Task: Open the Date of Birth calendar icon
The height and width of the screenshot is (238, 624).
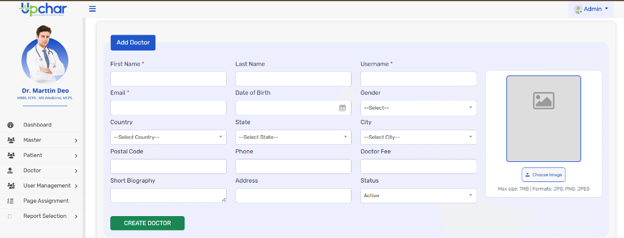Action: 342,108
